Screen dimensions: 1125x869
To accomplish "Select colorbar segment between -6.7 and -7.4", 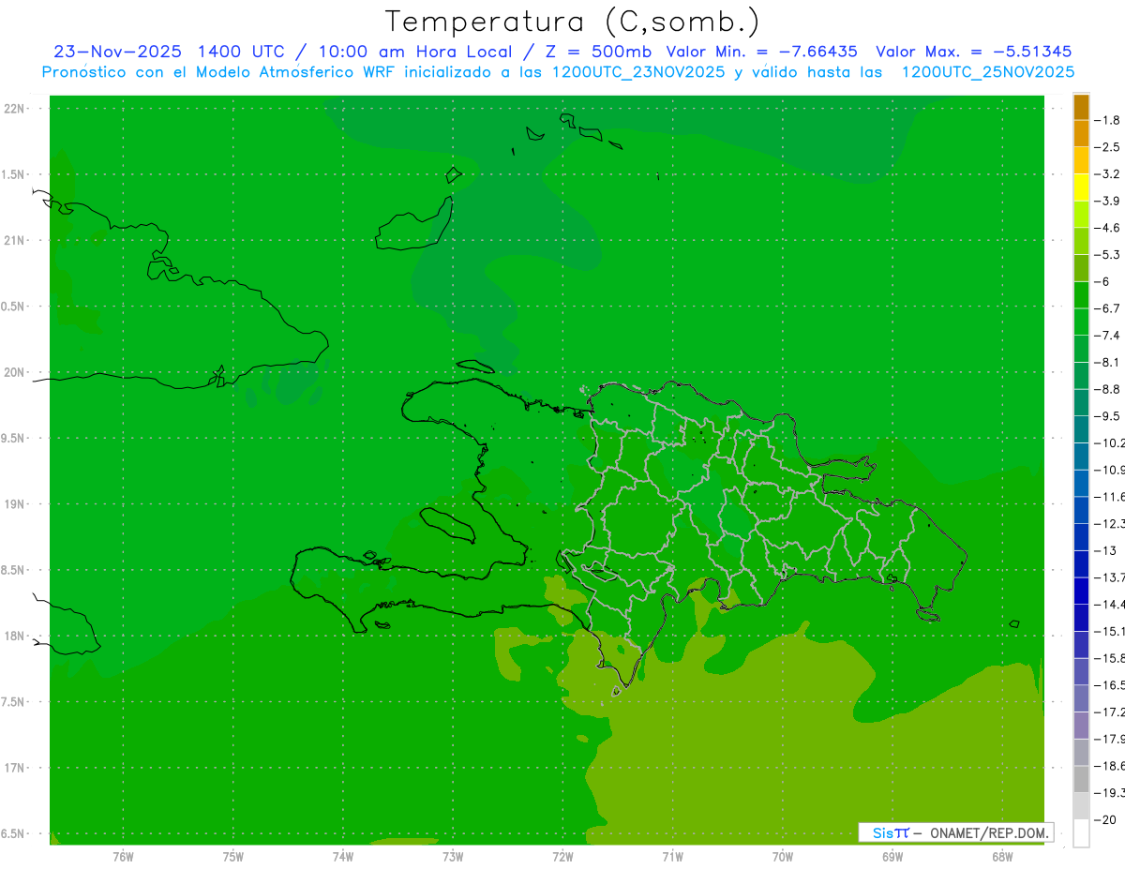I will coord(1081,322).
